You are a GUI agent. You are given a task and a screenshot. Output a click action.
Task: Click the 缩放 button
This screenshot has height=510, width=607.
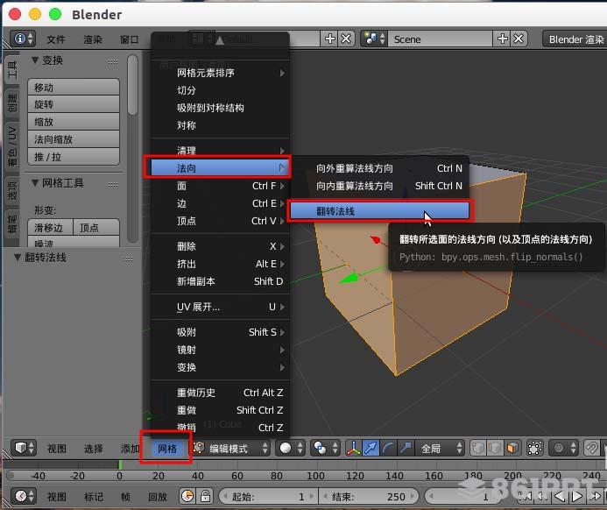[74, 122]
